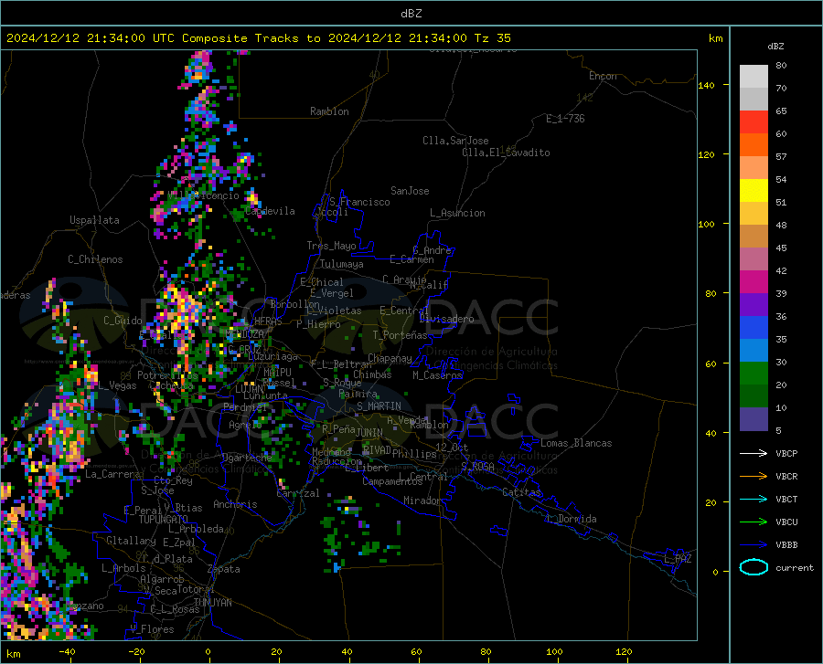This screenshot has height=664, width=823.
Task: Select the yellow 51-54 dBZ color swatch
Action: 754,191
